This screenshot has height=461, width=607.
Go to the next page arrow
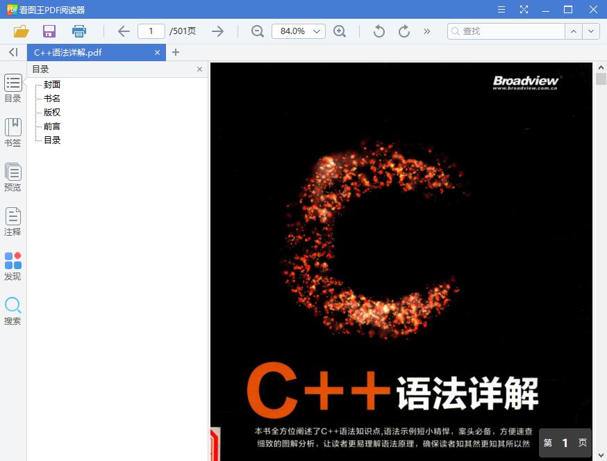pos(217,31)
